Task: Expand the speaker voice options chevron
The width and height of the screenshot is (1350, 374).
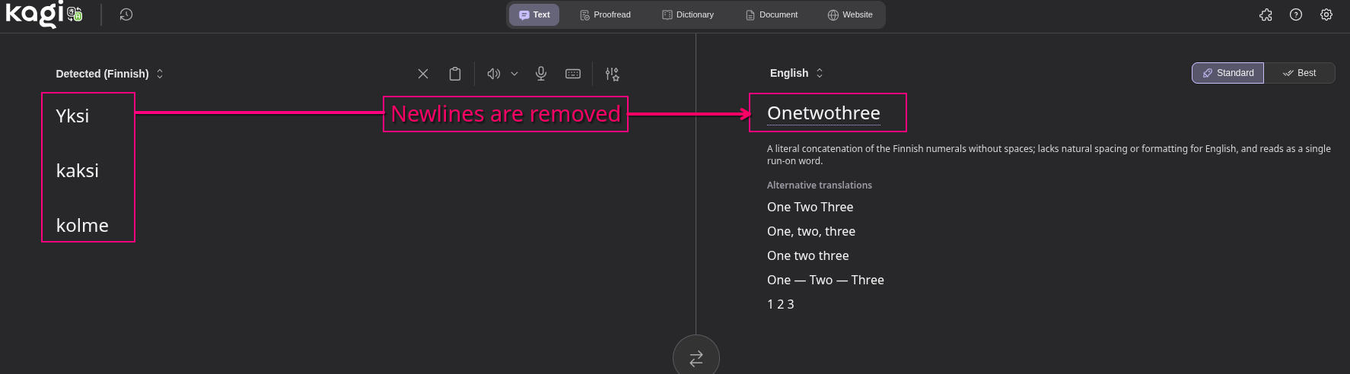Action: (x=514, y=74)
